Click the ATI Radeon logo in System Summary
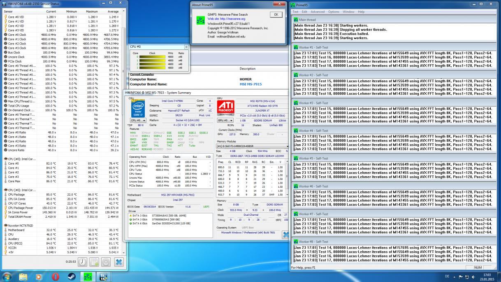The width and height of the screenshot is (501, 282). 226,108
